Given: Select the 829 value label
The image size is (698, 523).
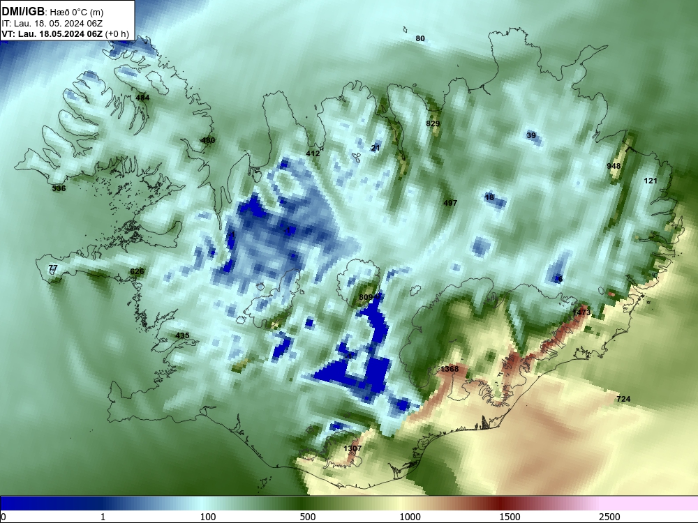Looking at the screenshot, I should (433, 123).
